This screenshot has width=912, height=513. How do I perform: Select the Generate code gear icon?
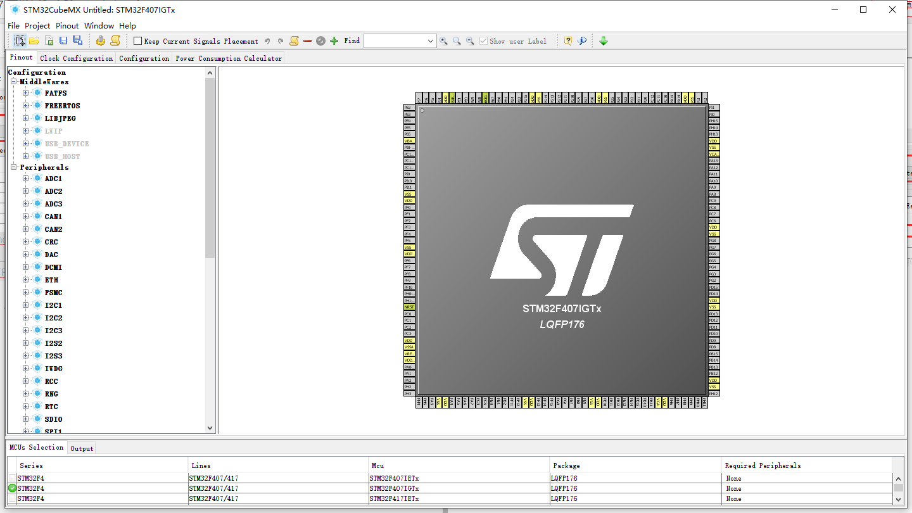(100, 41)
